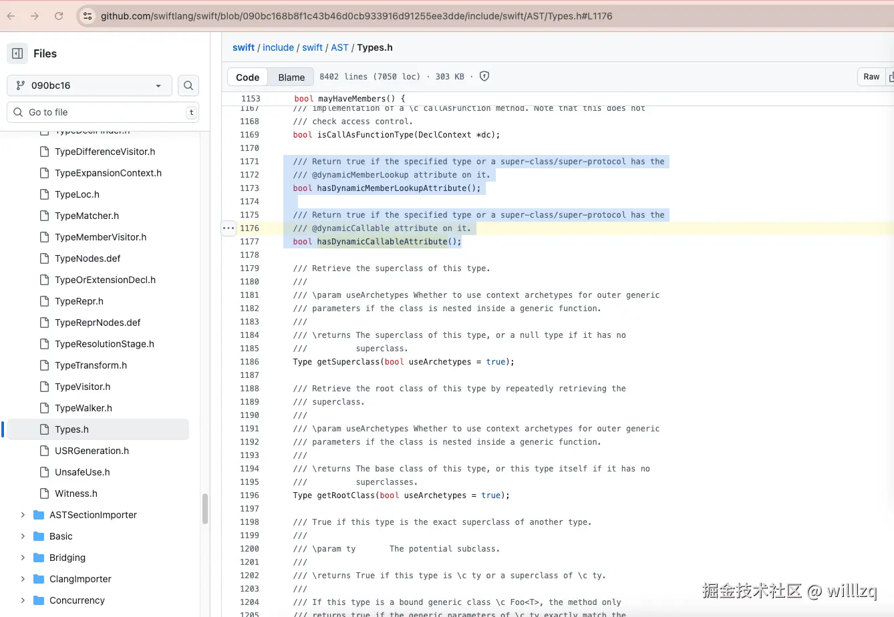Click line number 1186
894x617 pixels.
tap(249, 362)
